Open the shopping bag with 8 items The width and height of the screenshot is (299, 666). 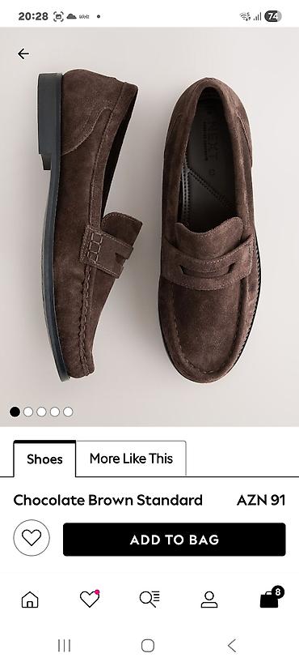point(271,598)
